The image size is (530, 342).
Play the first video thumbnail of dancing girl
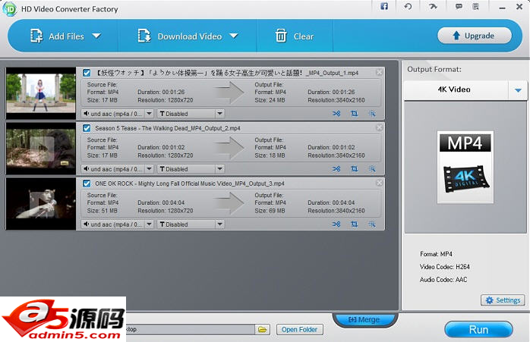41,93
